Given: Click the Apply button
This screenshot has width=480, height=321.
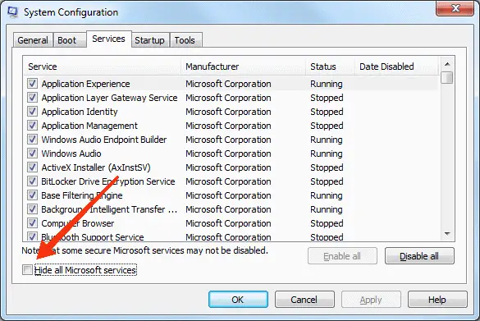Looking at the screenshot, I should [371, 300].
